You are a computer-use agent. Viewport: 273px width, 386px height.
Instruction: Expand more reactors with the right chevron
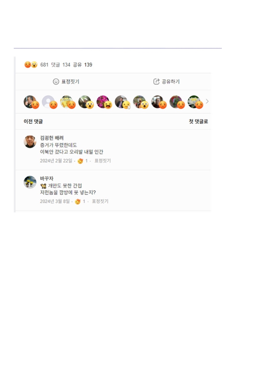(207, 102)
